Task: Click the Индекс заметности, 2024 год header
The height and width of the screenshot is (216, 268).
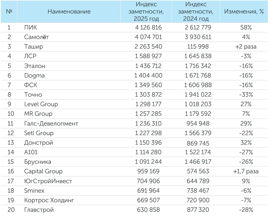Action: click(196, 12)
